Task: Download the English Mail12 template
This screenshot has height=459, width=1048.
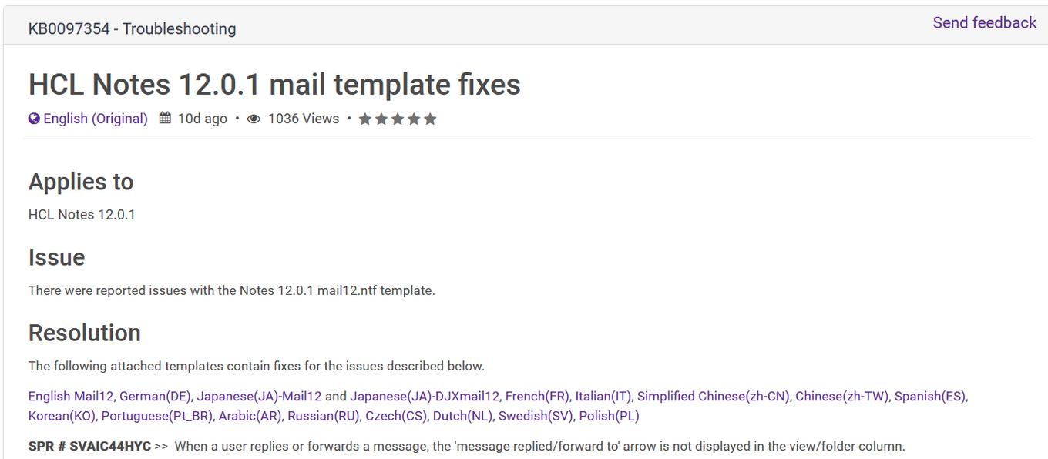Action: point(71,397)
